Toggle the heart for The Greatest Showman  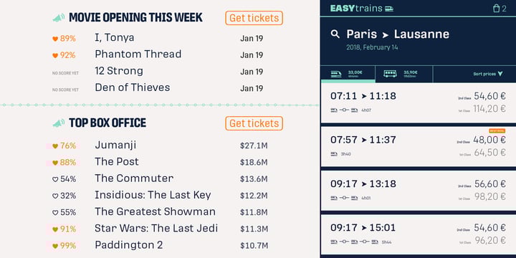pyautogui.click(x=55, y=213)
